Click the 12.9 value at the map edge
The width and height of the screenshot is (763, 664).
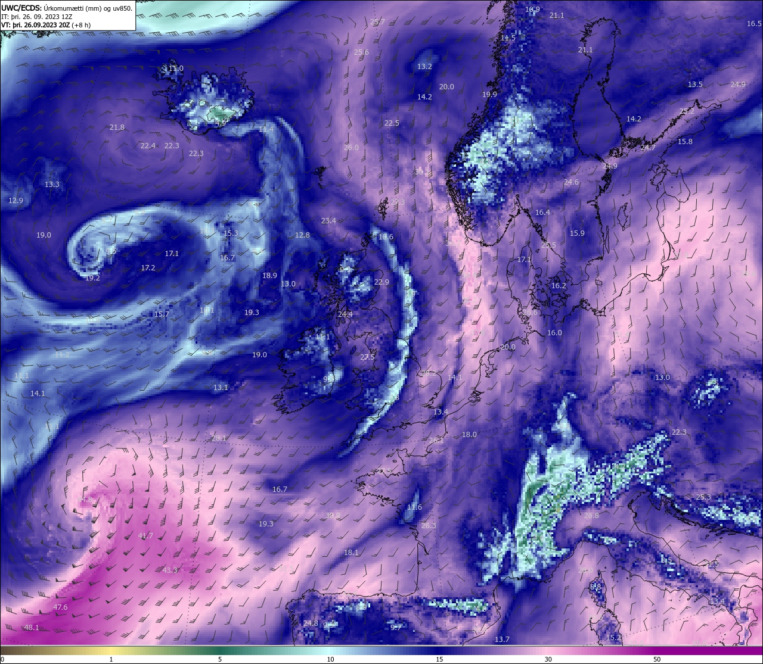click(x=15, y=201)
